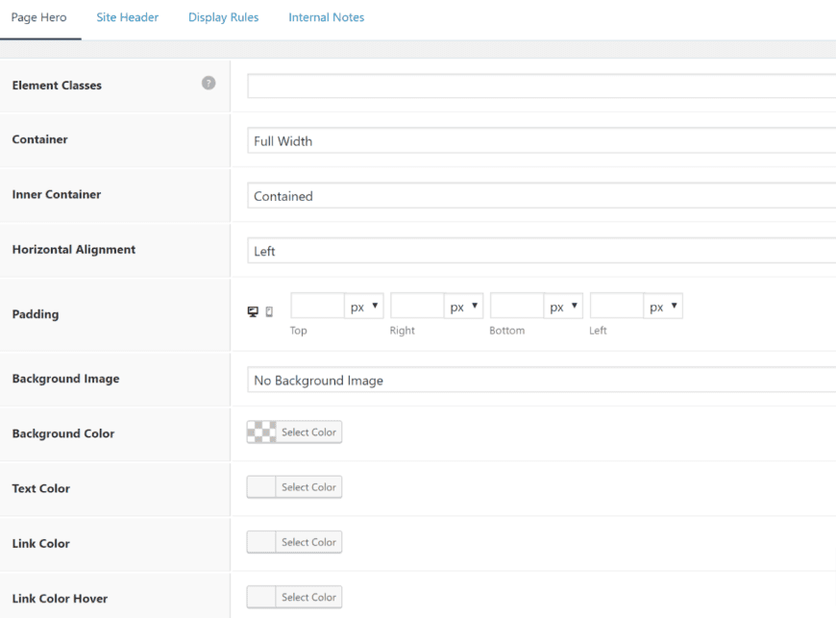This screenshot has height=618, width=836.
Task: Expand the Container dropdown showing Full Width
Action: tap(540, 141)
